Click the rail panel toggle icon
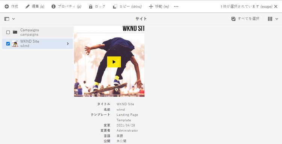The height and width of the screenshot is (144, 282). coord(7,19)
